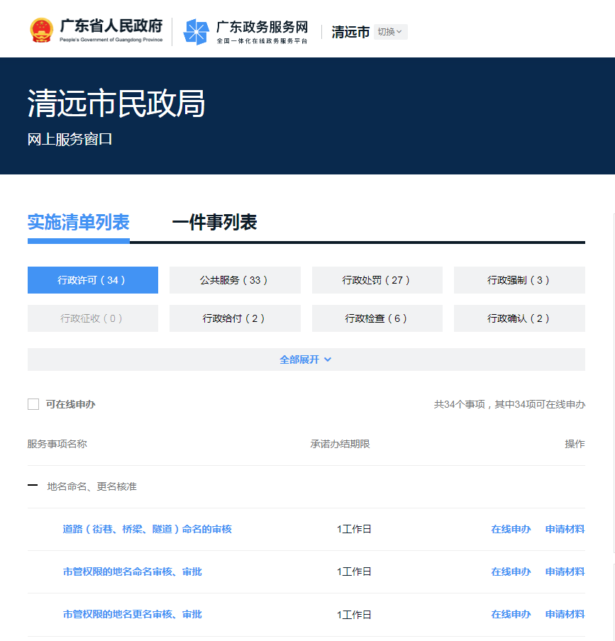
Task: Select the 行政许可 (34) category filter
Action: pos(92,280)
